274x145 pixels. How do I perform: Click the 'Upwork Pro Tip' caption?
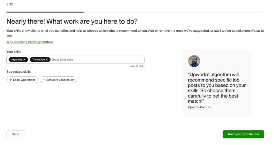[199, 107]
